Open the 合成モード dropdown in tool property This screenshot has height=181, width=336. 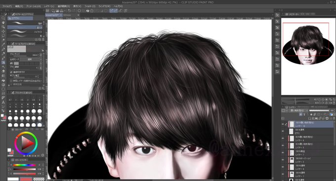31,59
